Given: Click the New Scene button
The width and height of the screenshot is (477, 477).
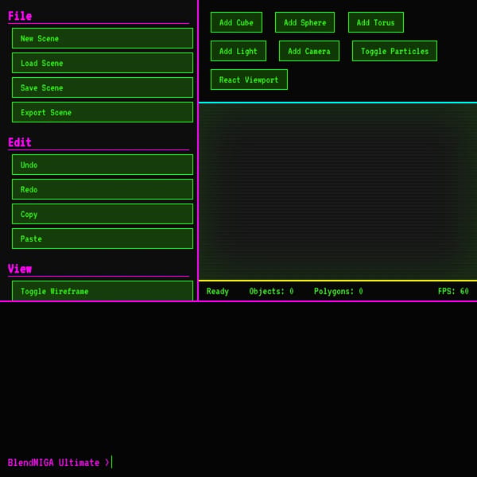Looking at the screenshot, I should 103,38.
